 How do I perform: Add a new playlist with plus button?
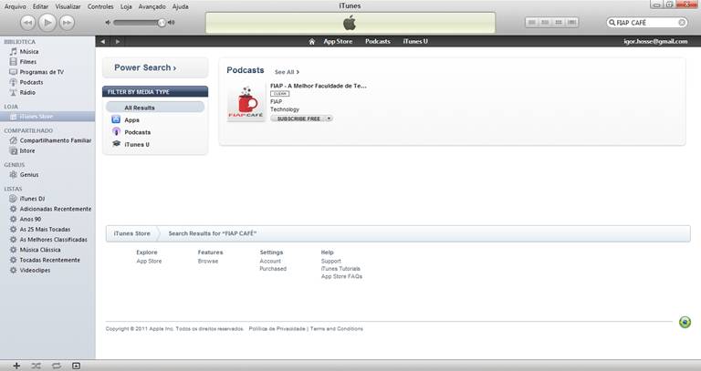click(x=16, y=366)
